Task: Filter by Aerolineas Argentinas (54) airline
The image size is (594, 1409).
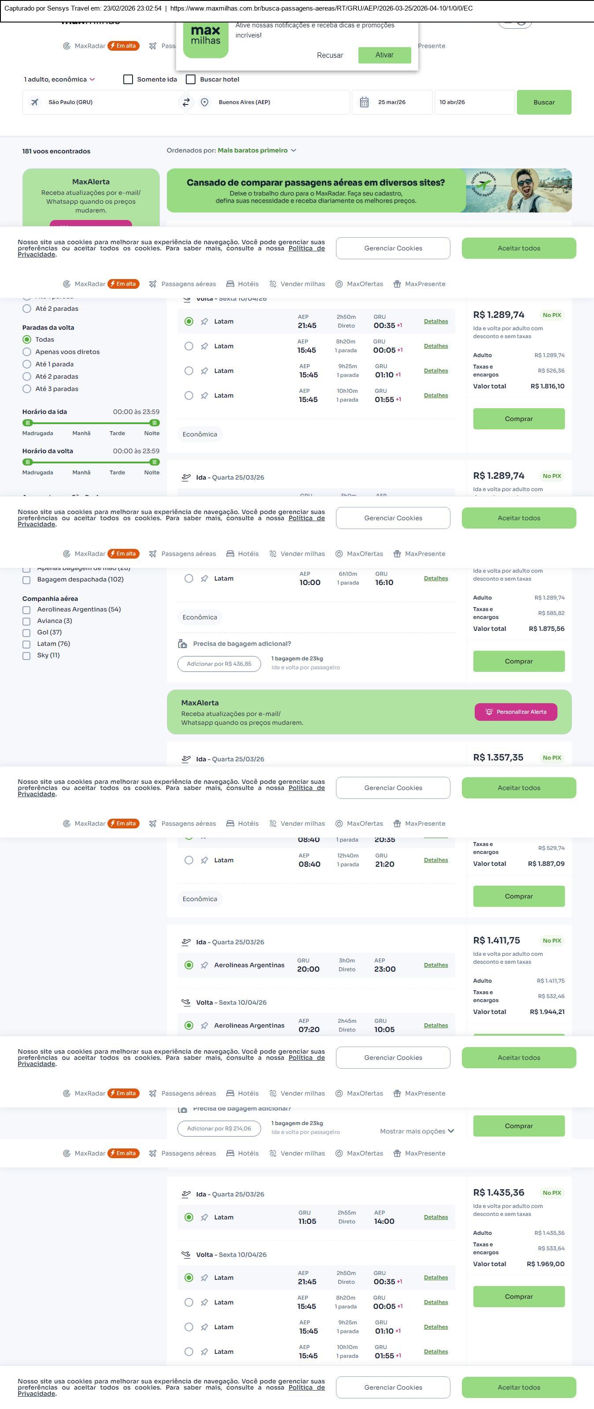Action: point(26,609)
